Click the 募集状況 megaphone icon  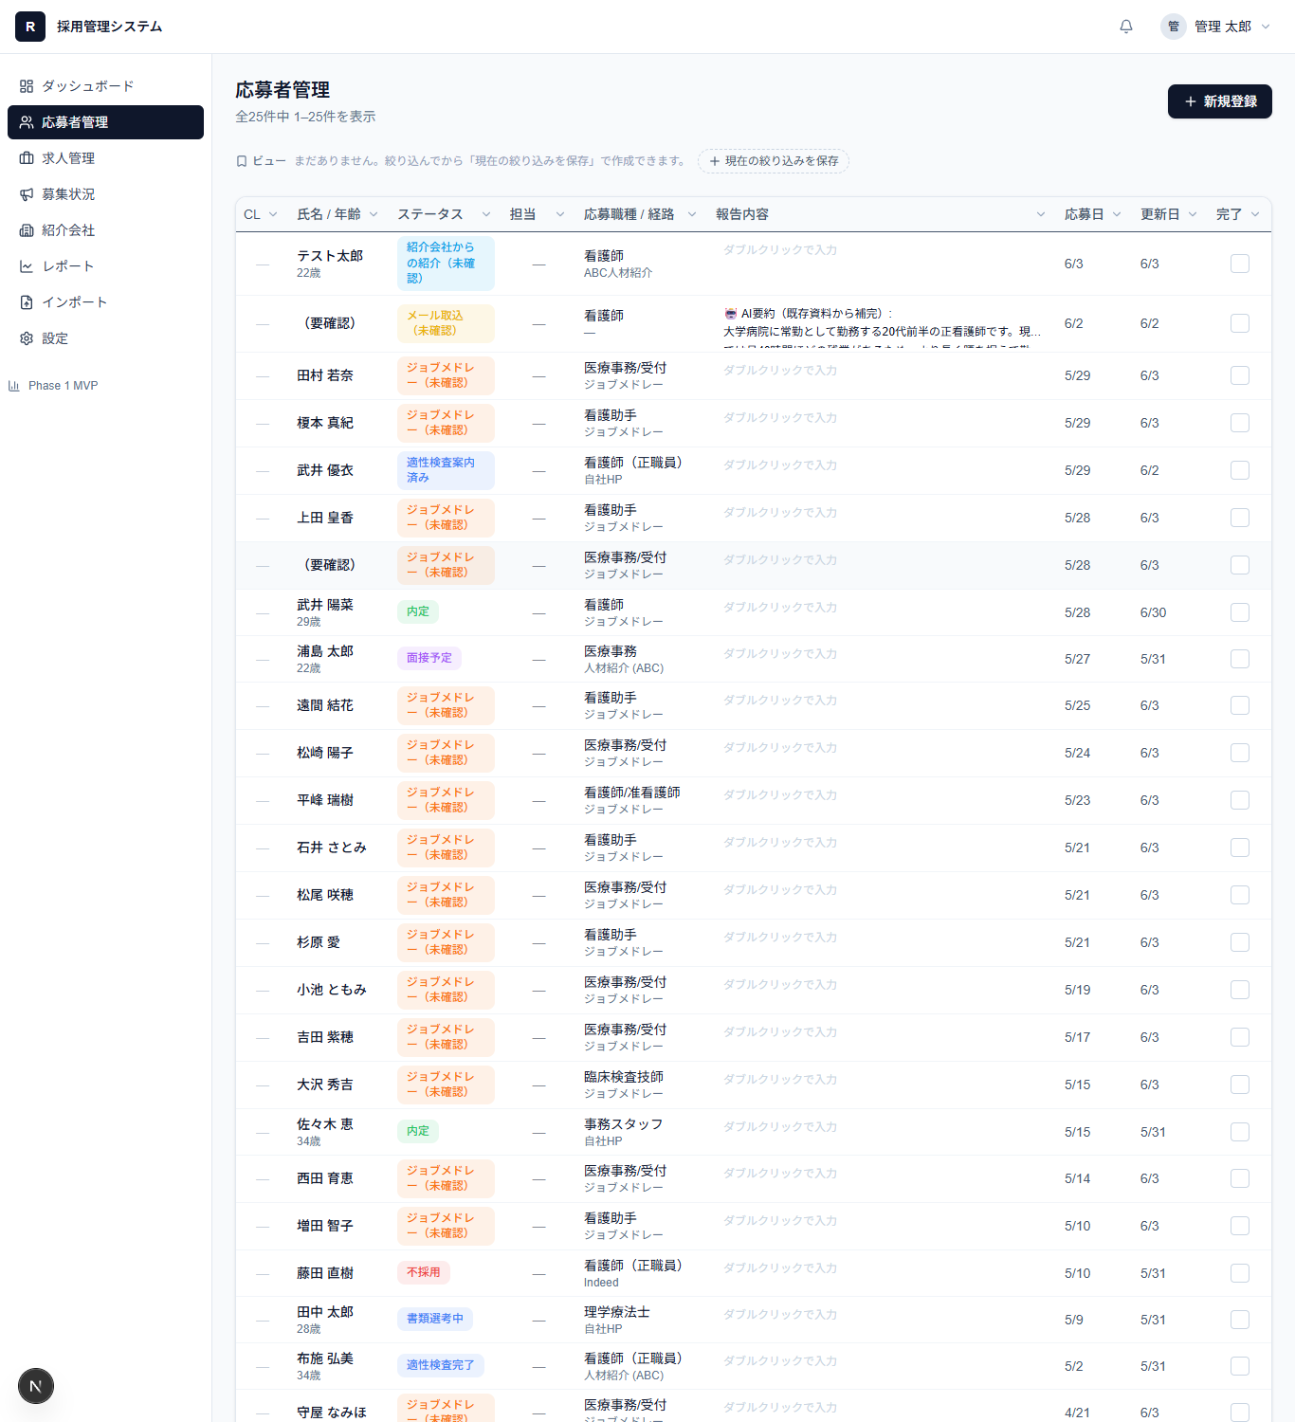[x=27, y=194]
